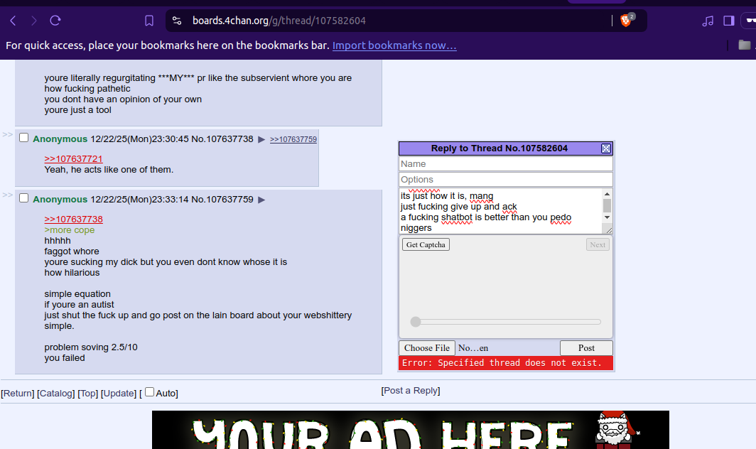The width and height of the screenshot is (756, 449).
Task: Open post menu arrow for No.107637738
Action: [261, 139]
